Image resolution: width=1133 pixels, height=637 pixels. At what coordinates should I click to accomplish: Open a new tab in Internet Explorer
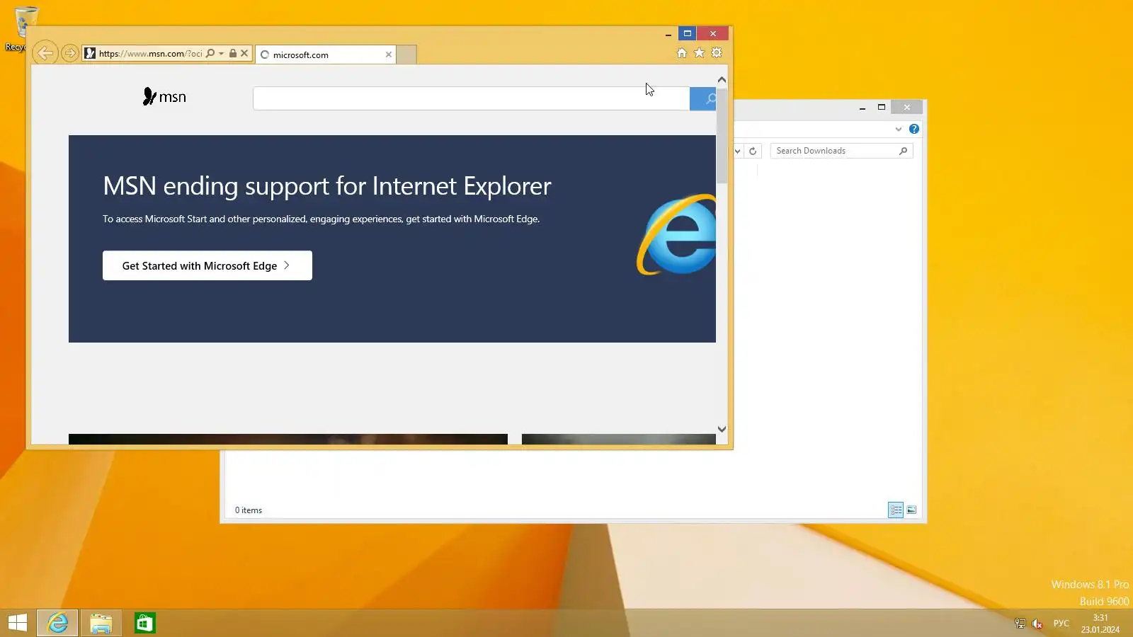[406, 54]
